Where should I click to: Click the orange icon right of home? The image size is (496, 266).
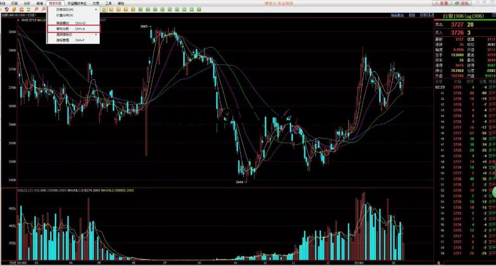tap(14, 9)
